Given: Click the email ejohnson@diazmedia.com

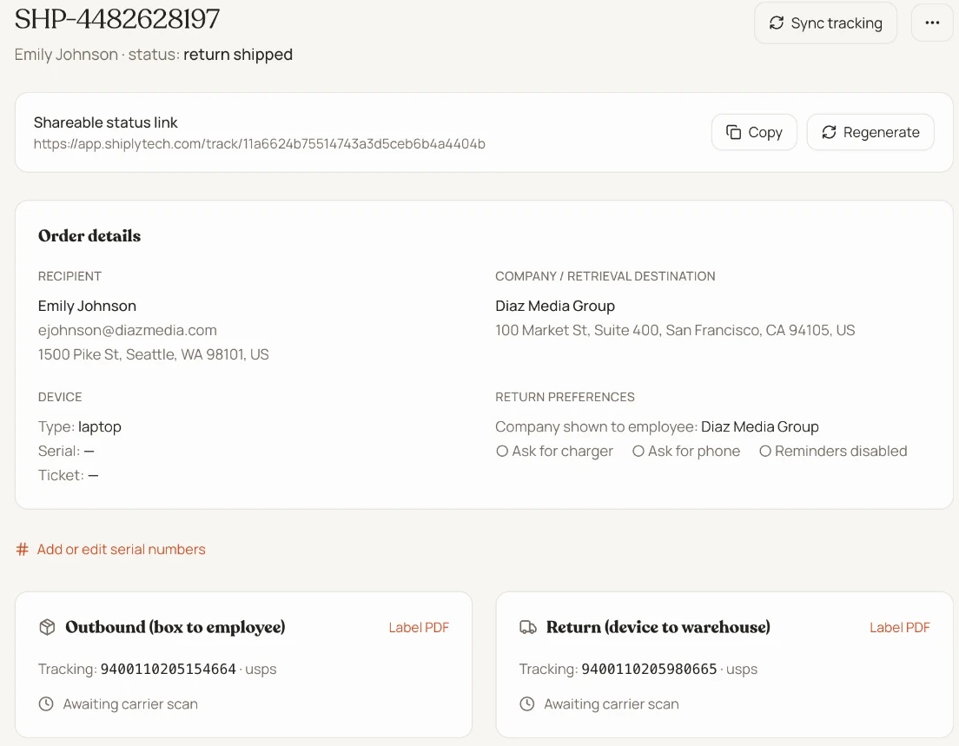Looking at the screenshot, I should 127,330.
